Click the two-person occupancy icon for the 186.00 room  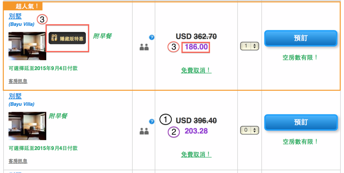click(144, 48)
